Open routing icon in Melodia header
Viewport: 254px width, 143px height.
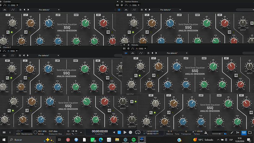coord(133,48)
